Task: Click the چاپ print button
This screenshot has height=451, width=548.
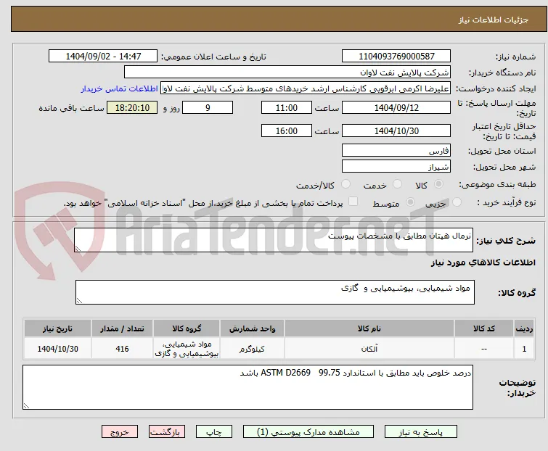Action: tap(214, 432)
